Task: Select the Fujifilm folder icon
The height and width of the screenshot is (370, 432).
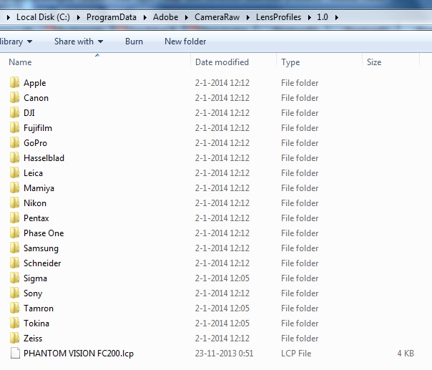Action: click(14, 128)
